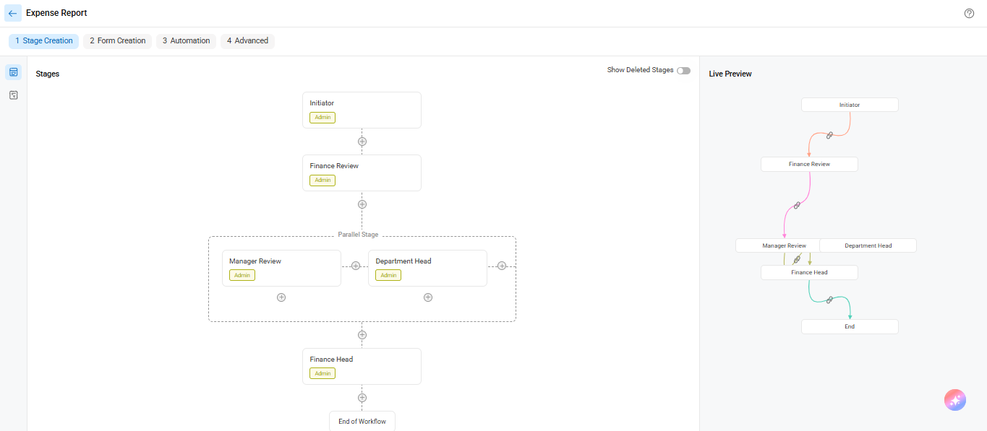Click plus icon under Finance Review stage

tap(362, 204)
